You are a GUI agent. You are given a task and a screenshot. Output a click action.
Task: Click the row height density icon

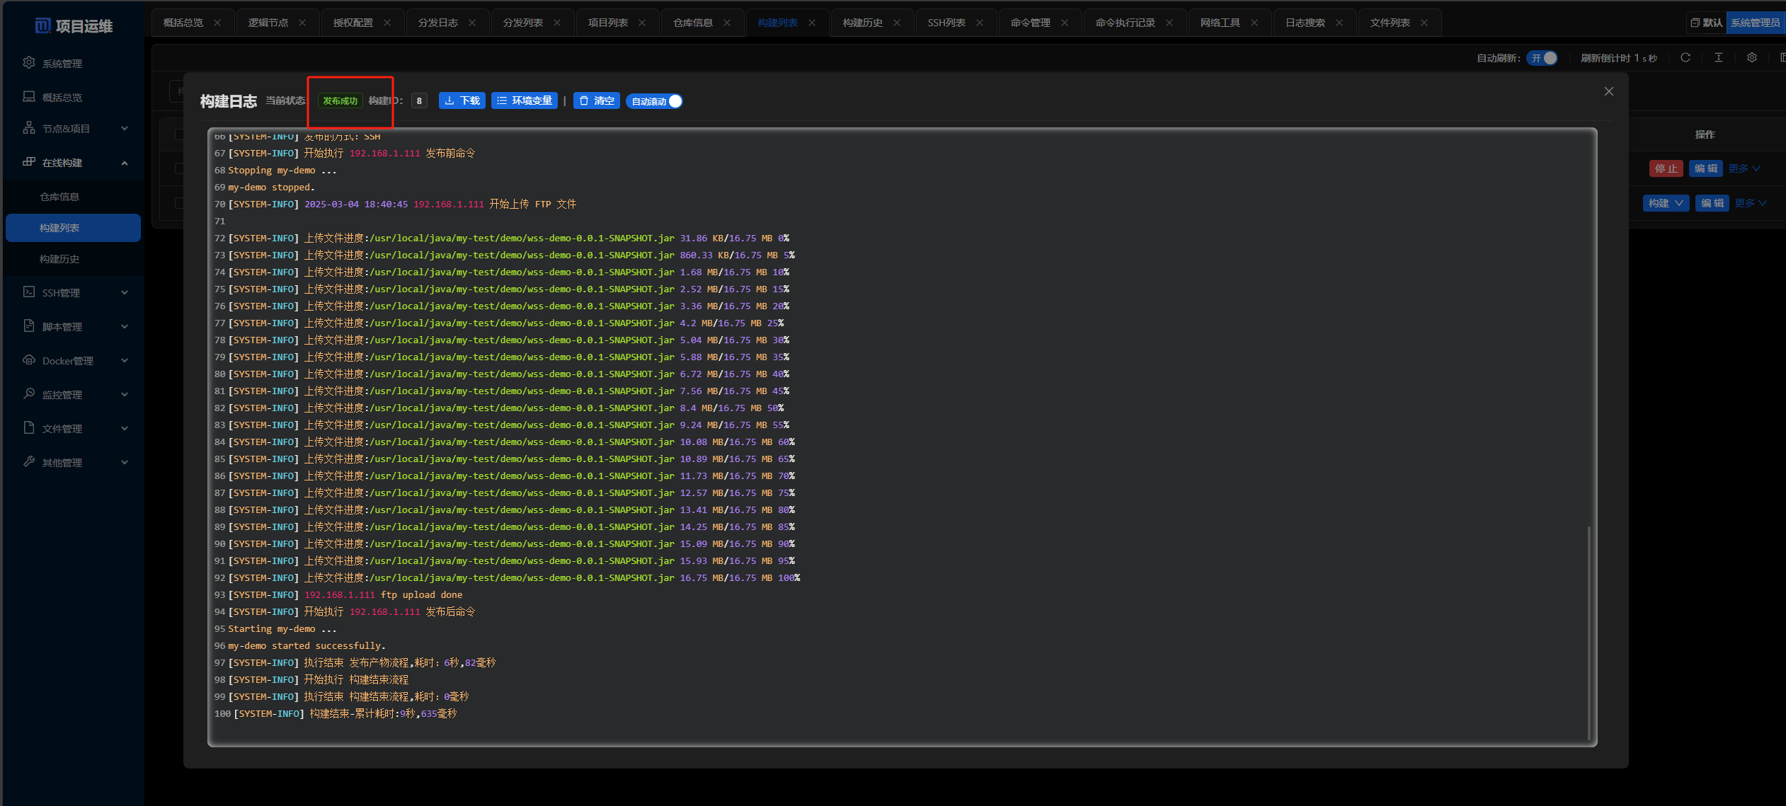point(1719,58)
